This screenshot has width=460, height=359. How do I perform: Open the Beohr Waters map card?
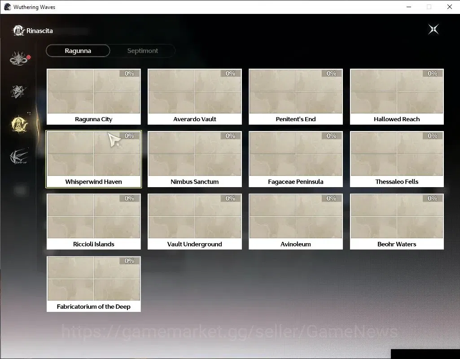(397, 221)
